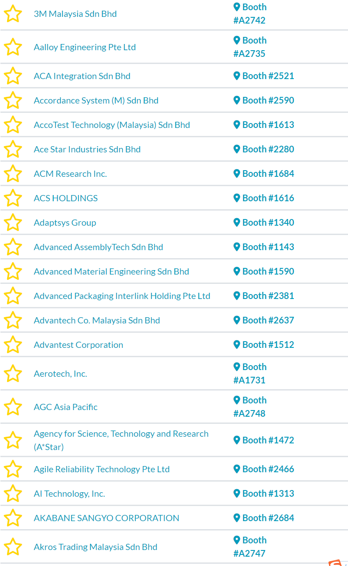348x566 pixels.
Task: Star the ACM Research Inc. exhibitor
Action: pos(13,174)
